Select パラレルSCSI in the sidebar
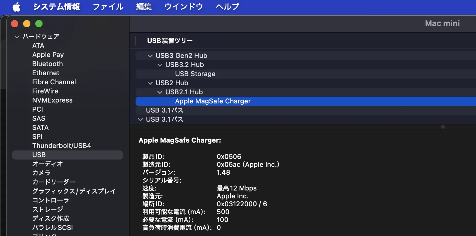The height and width of the screenshot is (236, 476). 53,228
